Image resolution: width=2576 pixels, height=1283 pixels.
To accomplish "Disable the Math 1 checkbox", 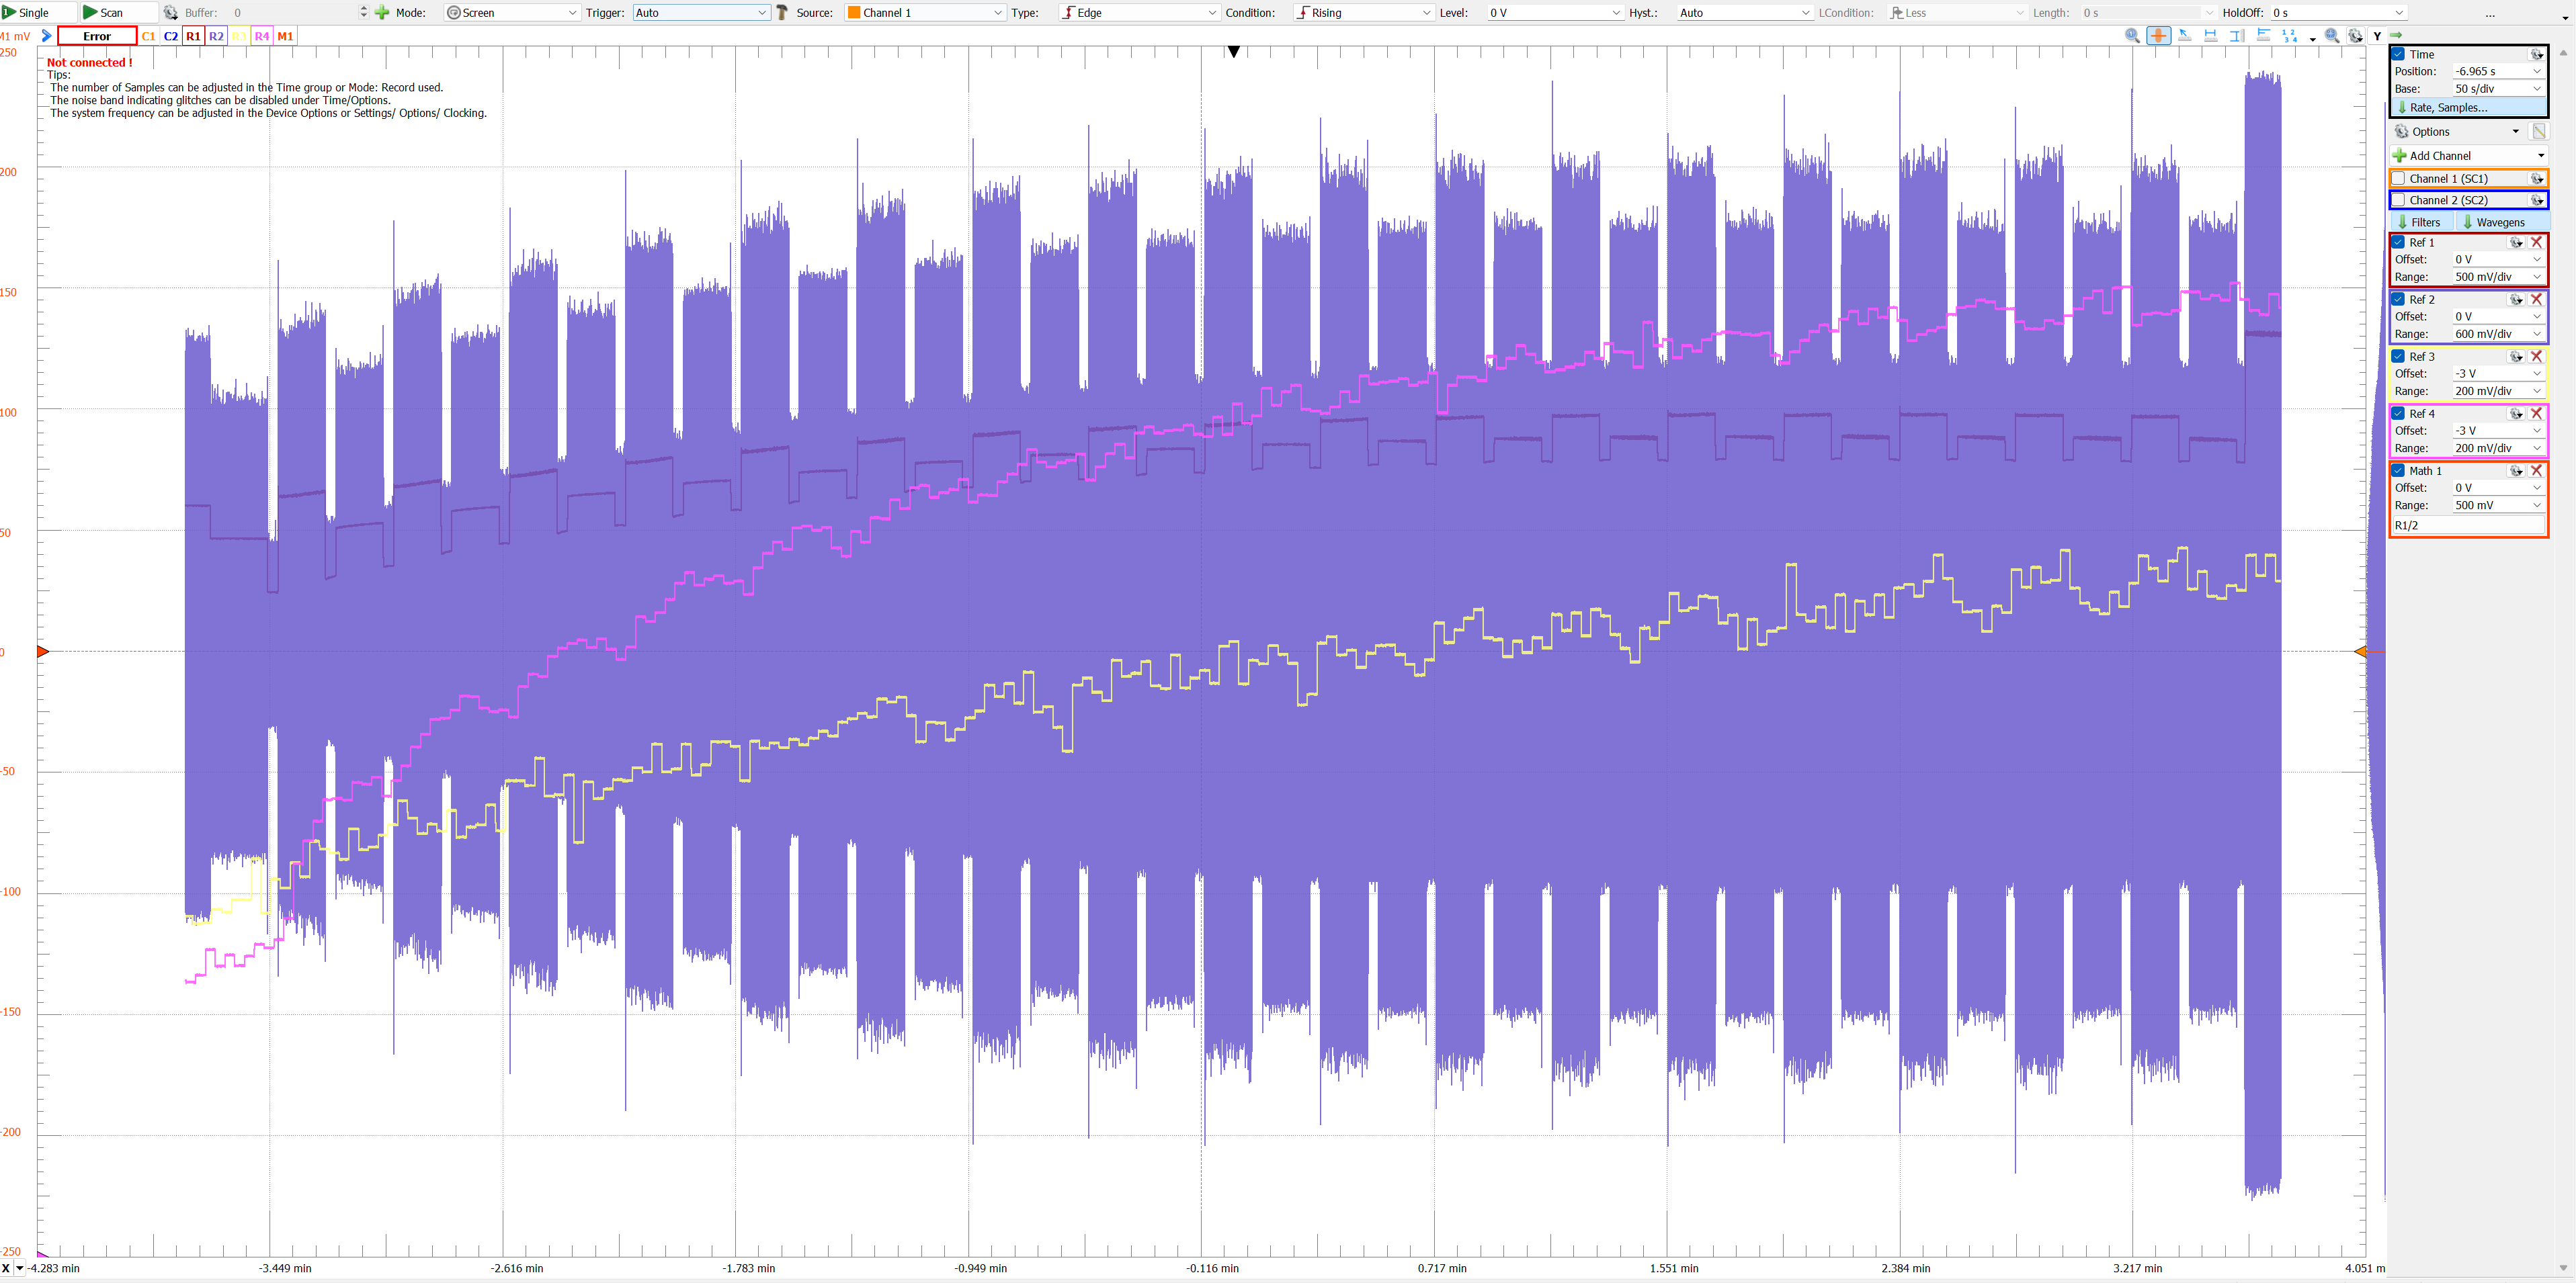I will click(2399, 471).
